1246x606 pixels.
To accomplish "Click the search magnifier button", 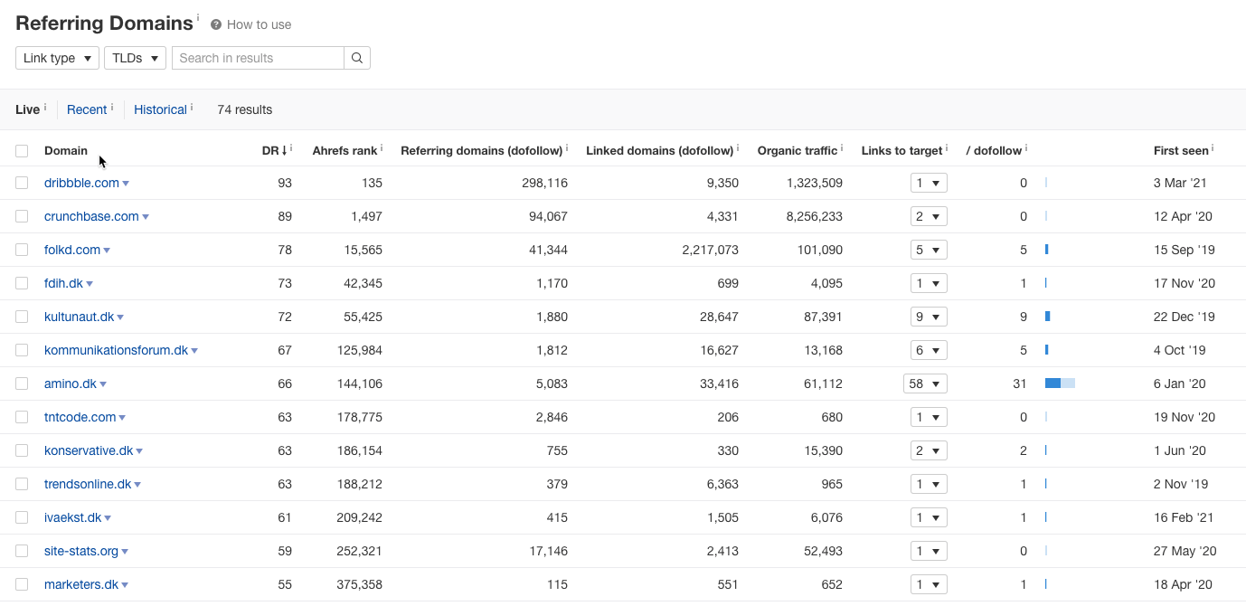I will pos(357,58).
